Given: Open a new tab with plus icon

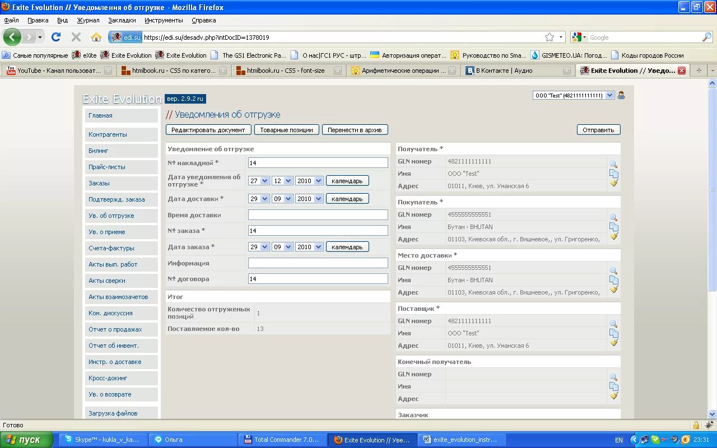Looking at the screenshot, I should point(699,71).
